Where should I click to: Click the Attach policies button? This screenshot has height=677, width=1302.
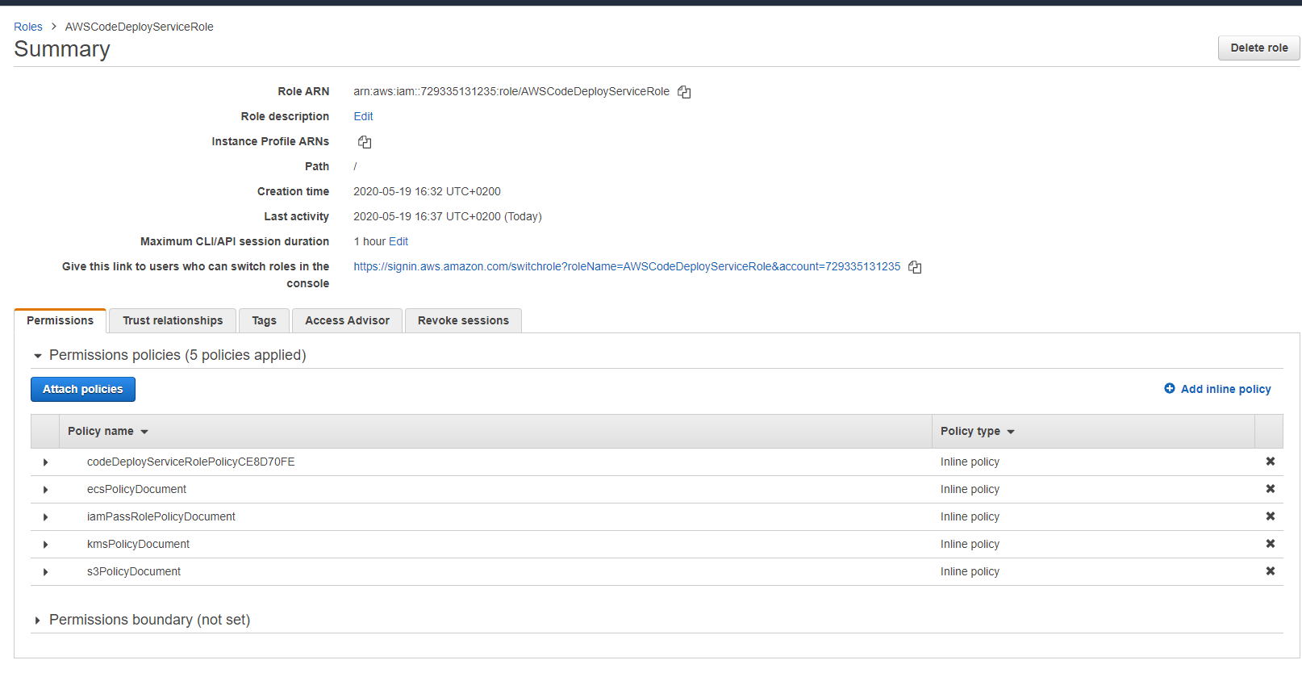(x=83, y=389)
